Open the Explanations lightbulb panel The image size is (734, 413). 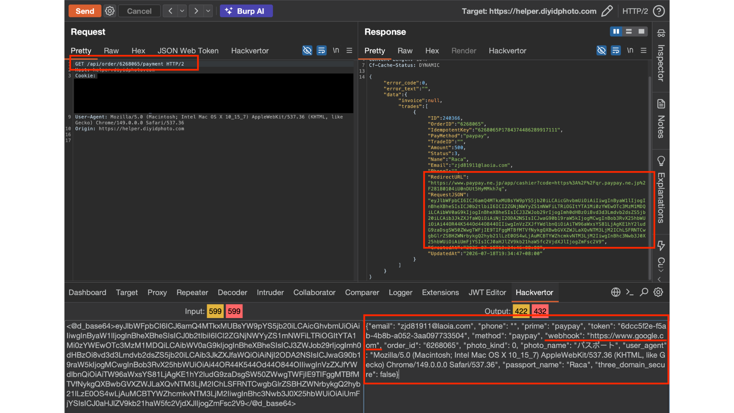tap(661, 190)
